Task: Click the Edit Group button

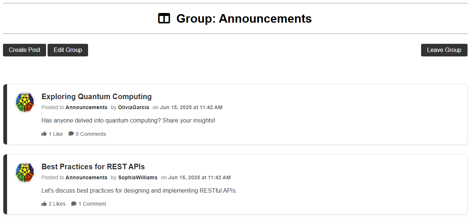Action: (x=68, y=50)
